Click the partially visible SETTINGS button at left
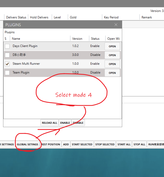 coord(7,144)
